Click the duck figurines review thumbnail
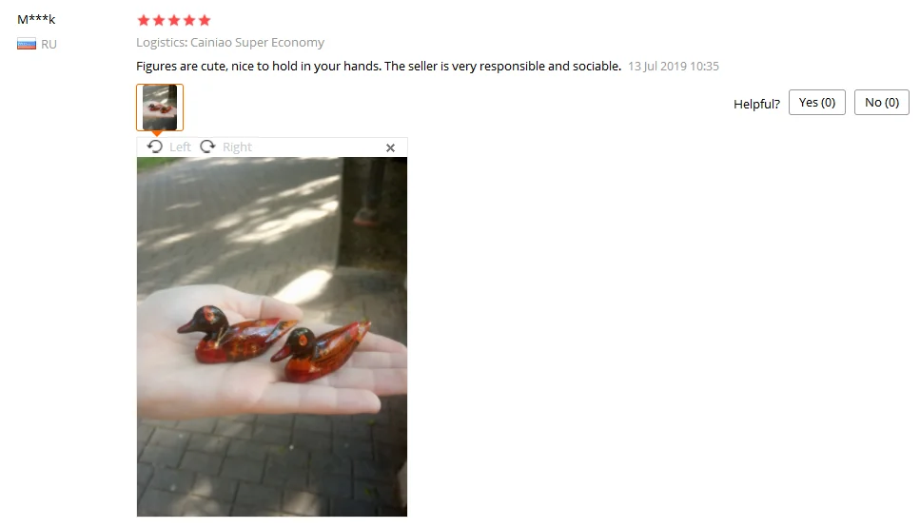 pyautogui.click(x=160, y=108)
